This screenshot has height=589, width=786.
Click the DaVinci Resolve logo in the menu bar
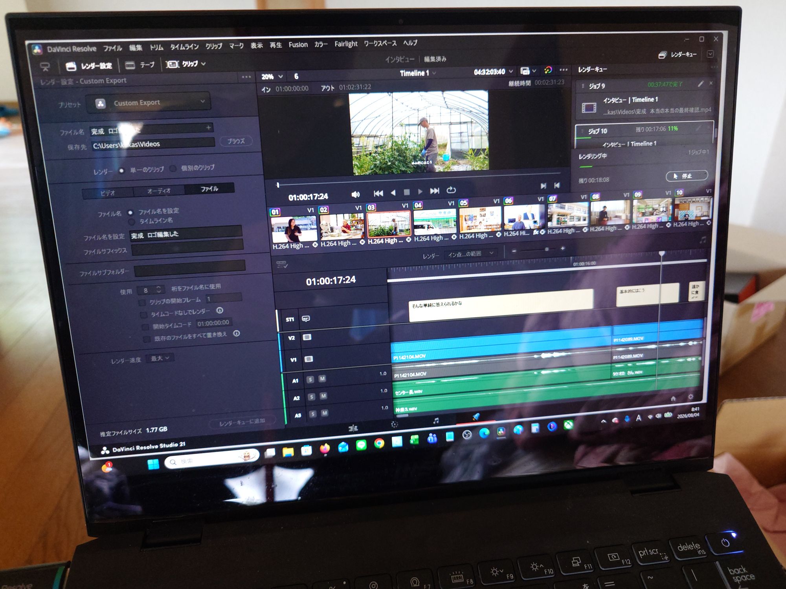[x=37, y=49]
